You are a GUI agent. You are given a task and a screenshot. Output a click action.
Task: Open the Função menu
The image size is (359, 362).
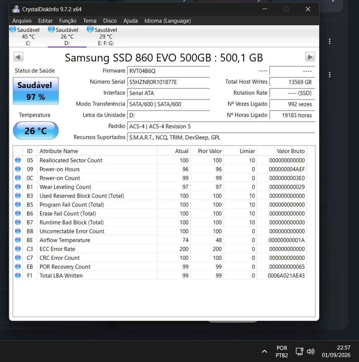[x=68, y=21]
